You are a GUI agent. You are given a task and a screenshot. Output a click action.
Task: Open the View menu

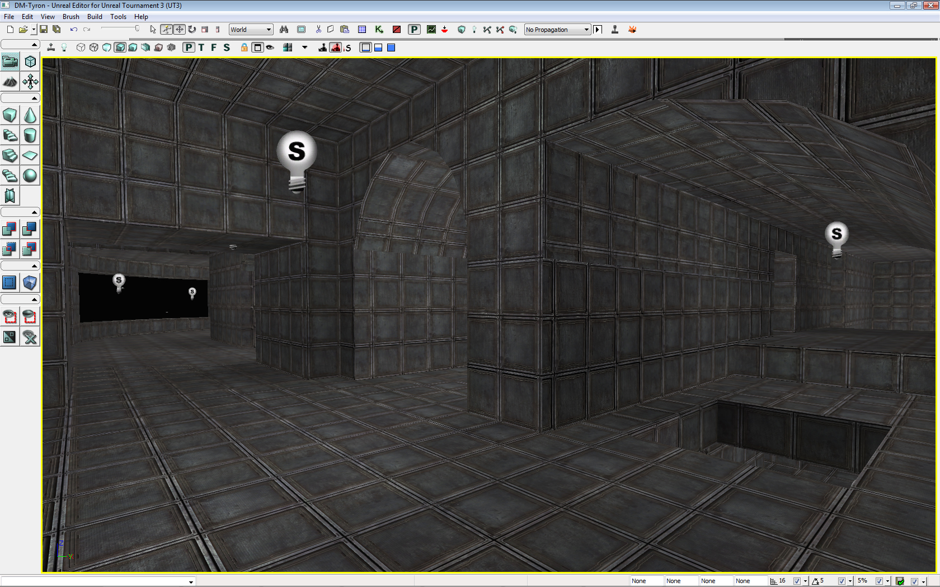[48, 17]
